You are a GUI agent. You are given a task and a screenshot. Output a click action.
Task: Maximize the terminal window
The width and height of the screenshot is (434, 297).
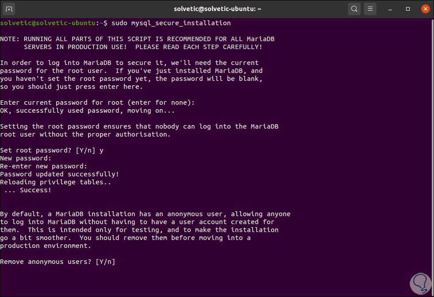(408, 8)
